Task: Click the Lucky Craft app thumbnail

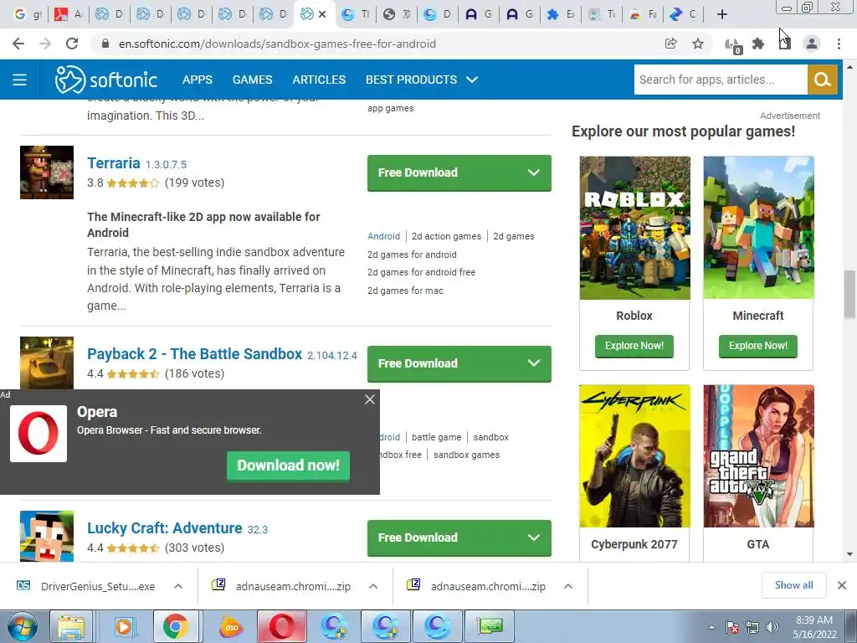Action: click(x=47, y=536)
